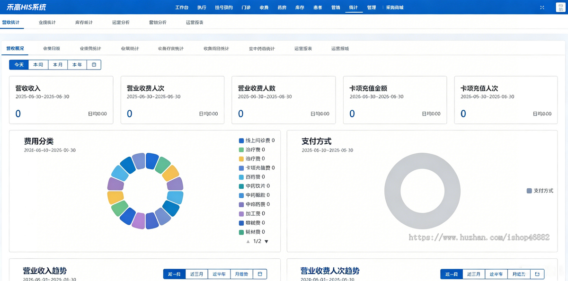Click the 营业收费人次趋势 heading

pos(330,271)
